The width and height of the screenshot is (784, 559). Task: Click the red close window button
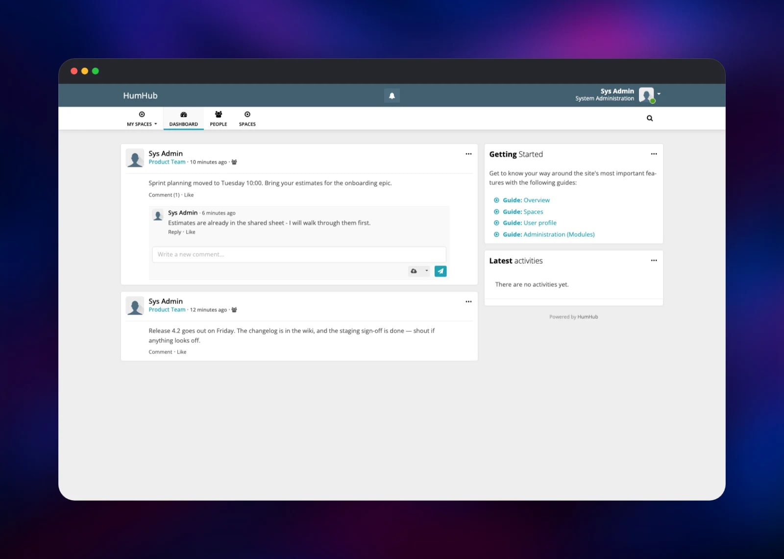coord(74,71)
